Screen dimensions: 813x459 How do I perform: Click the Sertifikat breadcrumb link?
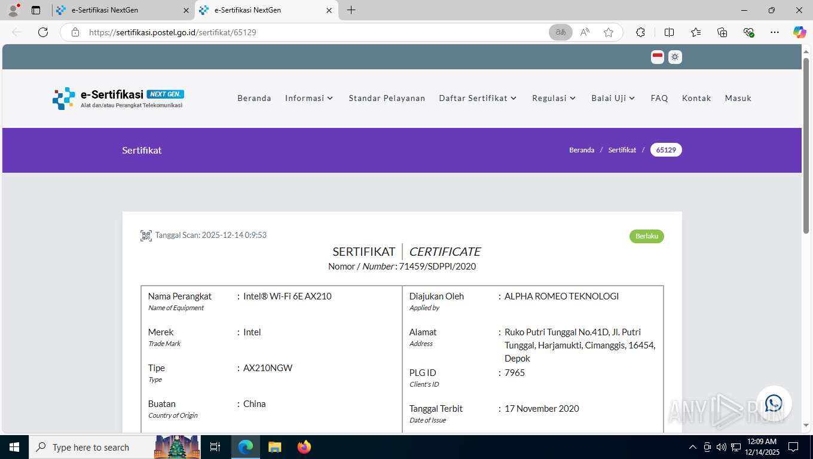tap(622, 150)
